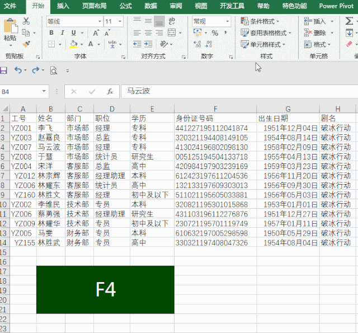The image size is (358, 333).
Task: Align text right
Action: tap(159, 33)
